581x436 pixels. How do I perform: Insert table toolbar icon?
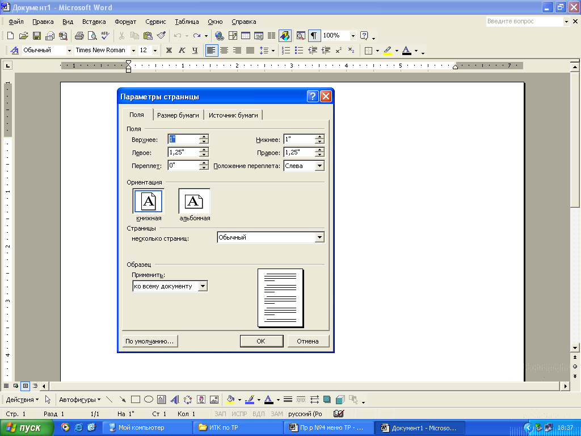[246, 36]
